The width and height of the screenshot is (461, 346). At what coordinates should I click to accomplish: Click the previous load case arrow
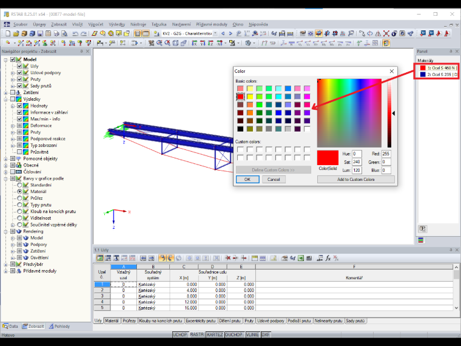[x=223, y=33]
